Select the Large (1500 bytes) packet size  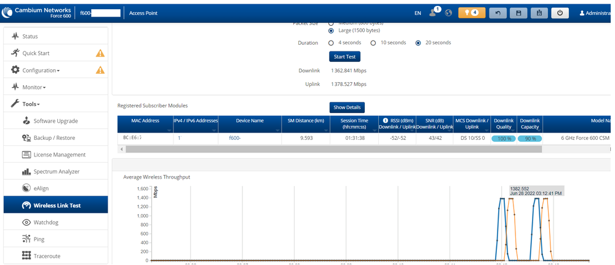pyautogui.click(x=332, y=30)
